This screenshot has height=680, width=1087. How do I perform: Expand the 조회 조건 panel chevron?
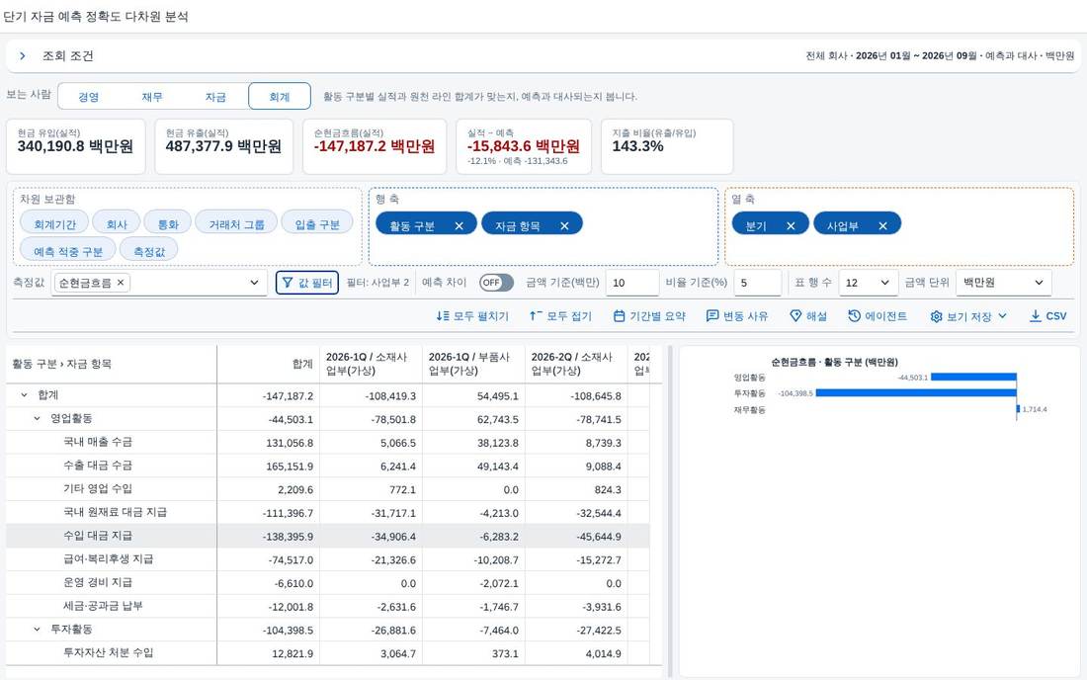pos(22,56)
